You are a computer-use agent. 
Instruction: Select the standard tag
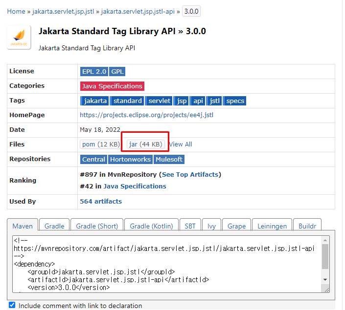pos(127,101)
